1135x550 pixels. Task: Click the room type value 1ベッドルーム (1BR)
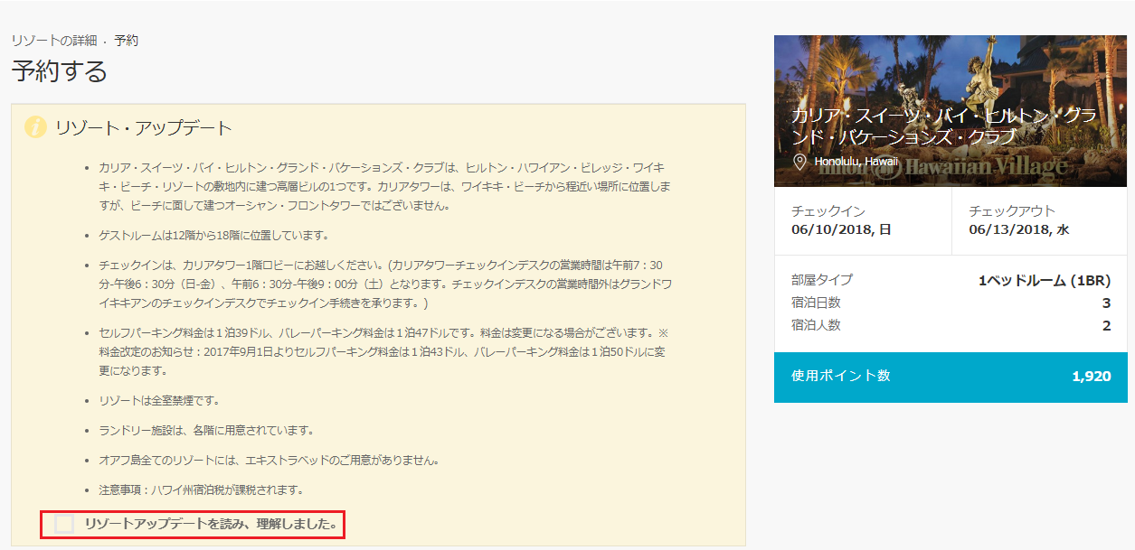1045,280
